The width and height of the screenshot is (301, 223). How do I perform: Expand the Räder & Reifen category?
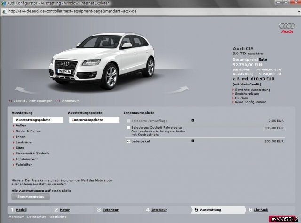28,131
